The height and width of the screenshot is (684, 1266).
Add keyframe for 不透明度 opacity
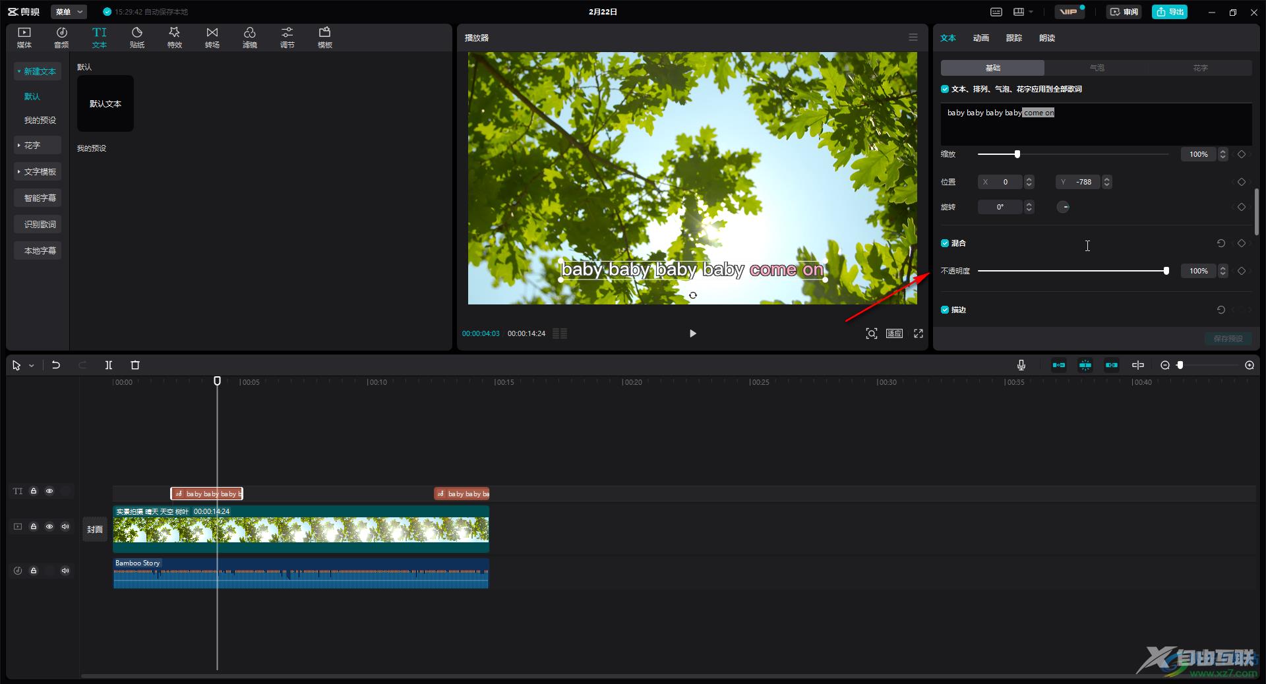pos(1242,271)
